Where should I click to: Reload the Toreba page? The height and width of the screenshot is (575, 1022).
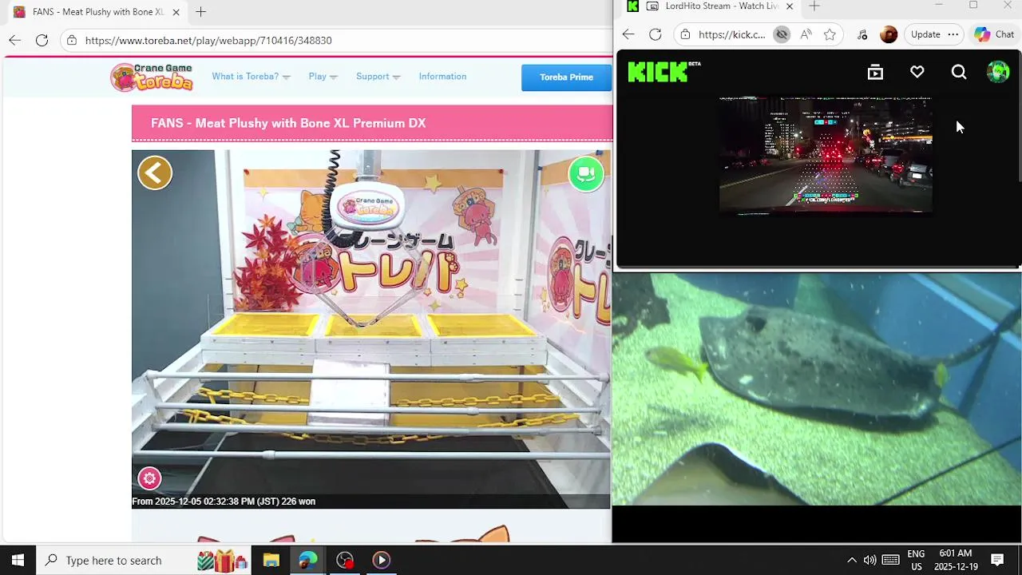[x=42, y=40]
